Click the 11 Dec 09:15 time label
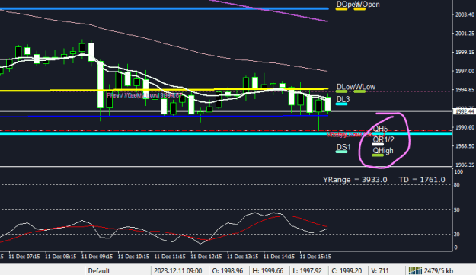This screenshot has height=275, width=476. [97, 257]
